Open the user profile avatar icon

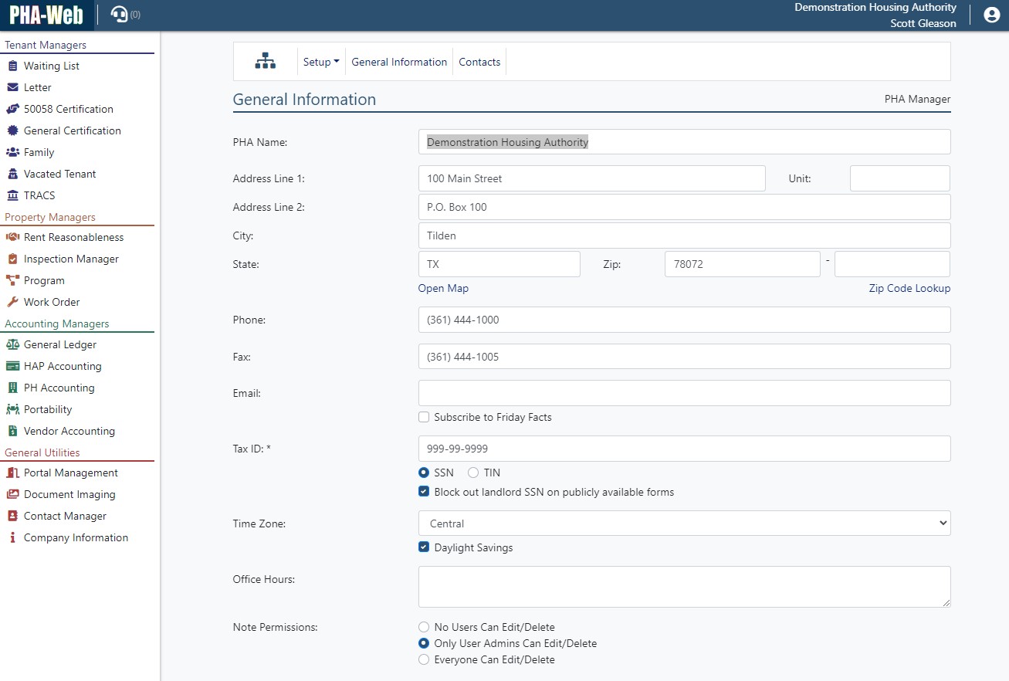coord(992,15)
